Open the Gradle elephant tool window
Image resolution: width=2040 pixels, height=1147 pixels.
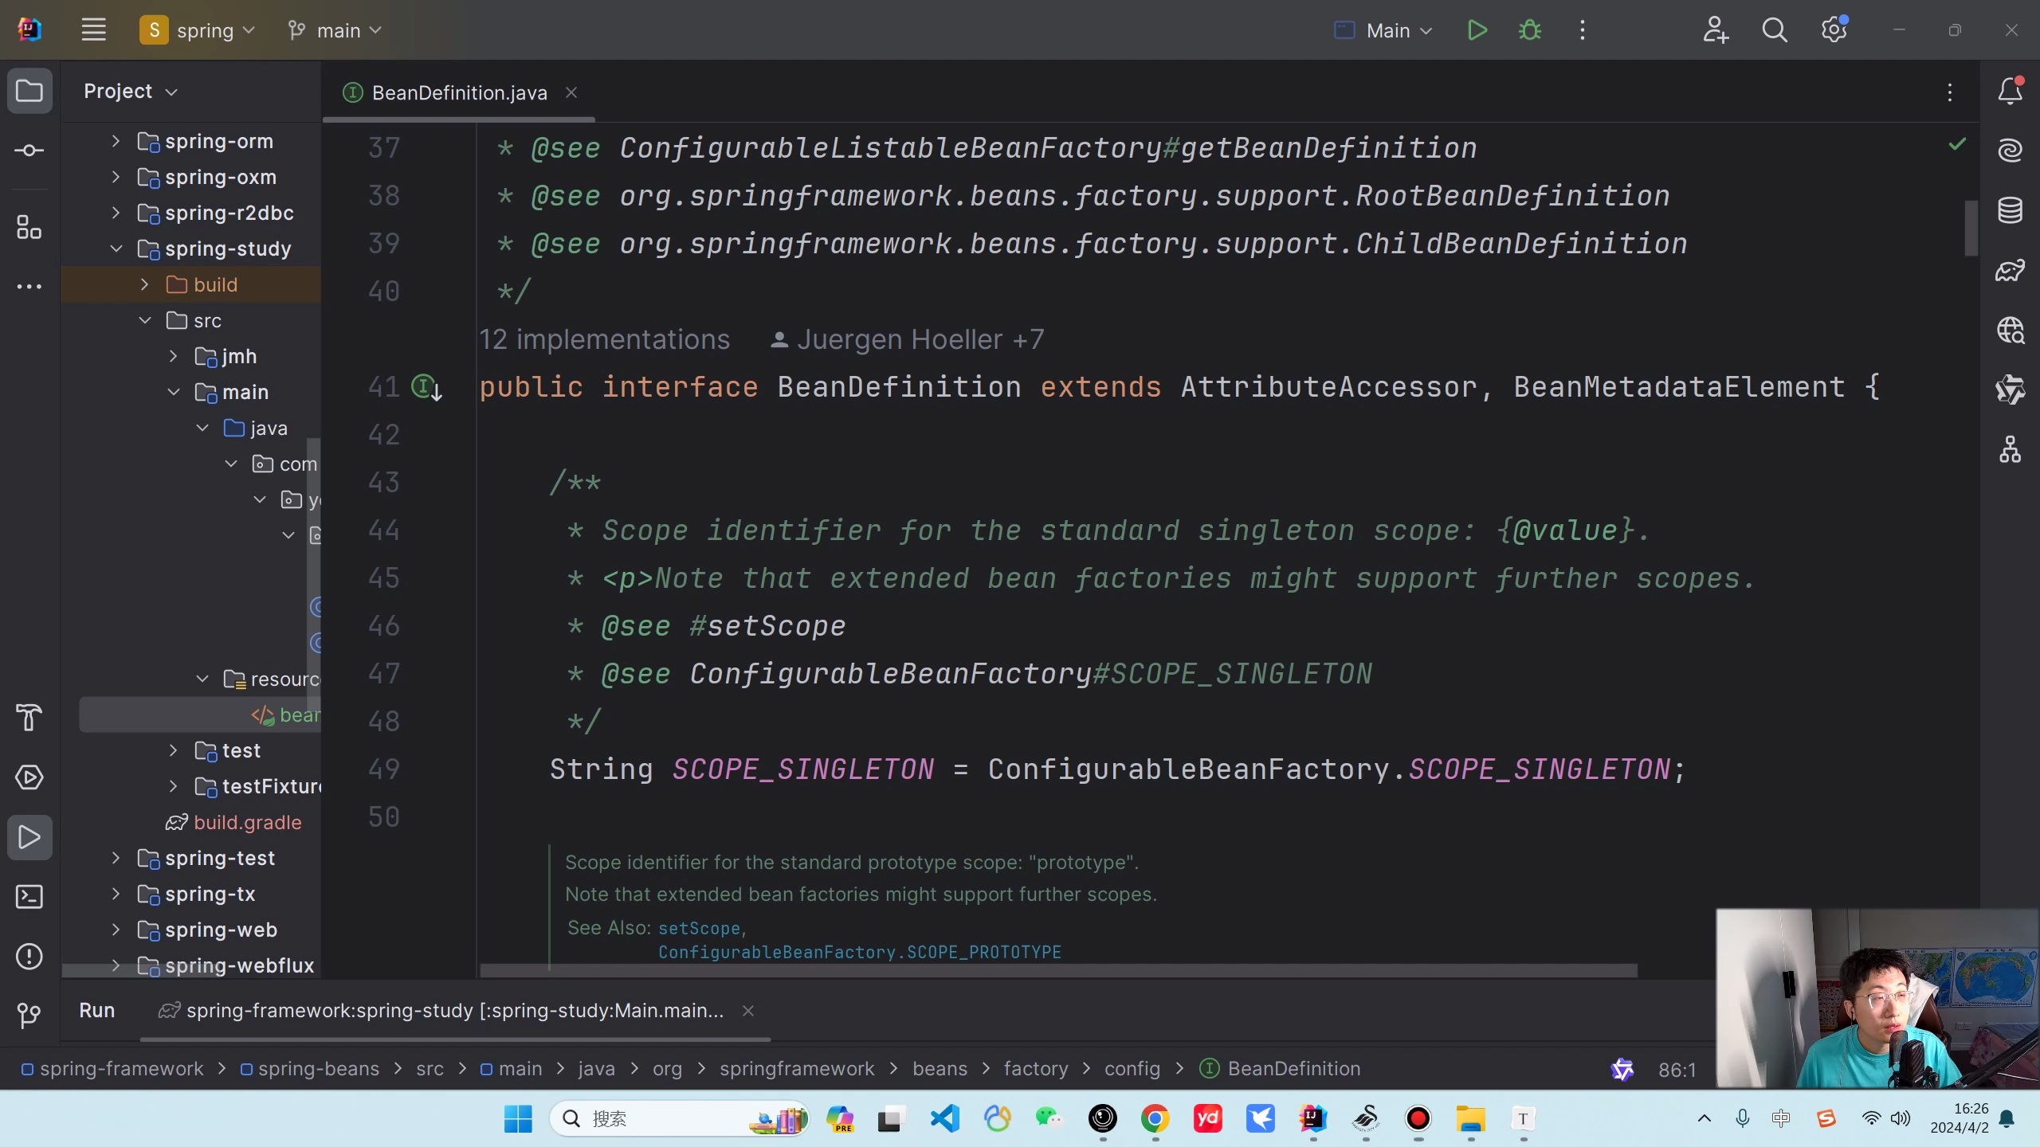[2009, 271]
